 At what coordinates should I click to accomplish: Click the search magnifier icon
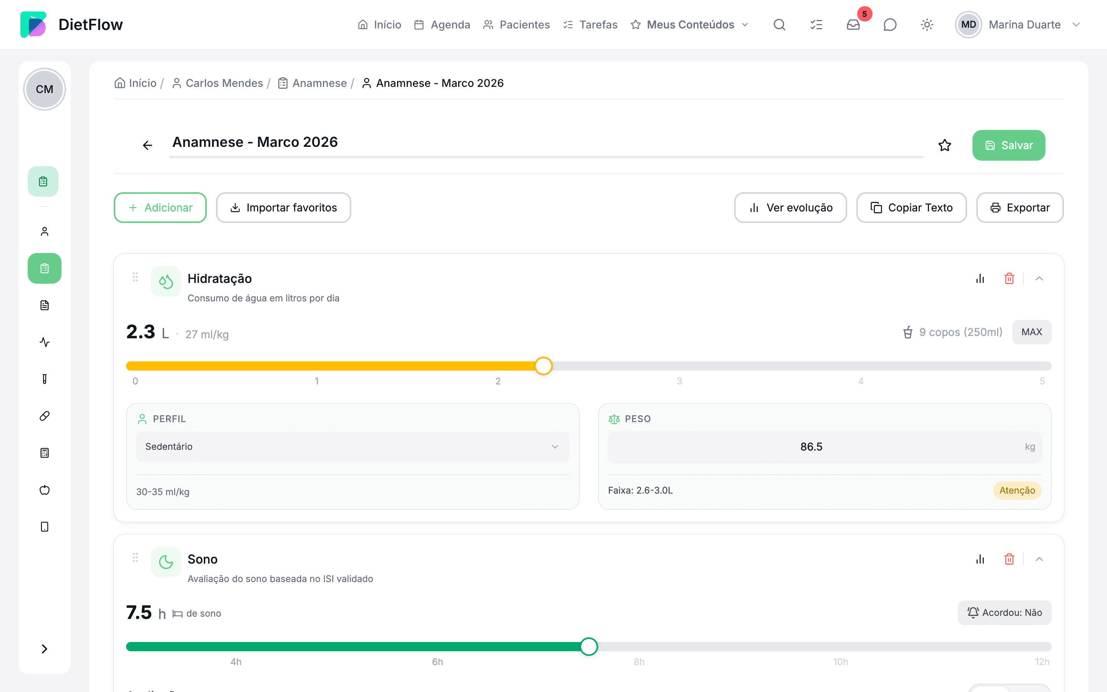pos(780,24)
